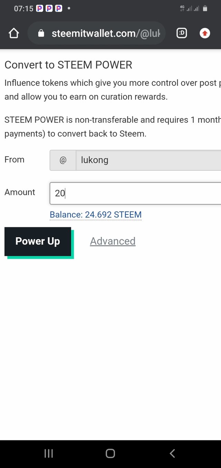Tap the orange update arrow icon
The height and width of the screenshot is (468, 221).
coord(205,33)
